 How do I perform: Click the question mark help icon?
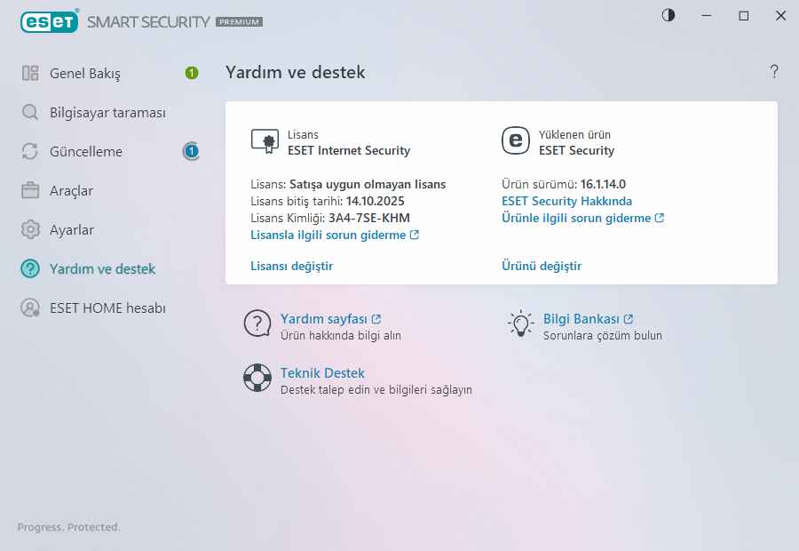pyautogui.click(x=774, y=72)
